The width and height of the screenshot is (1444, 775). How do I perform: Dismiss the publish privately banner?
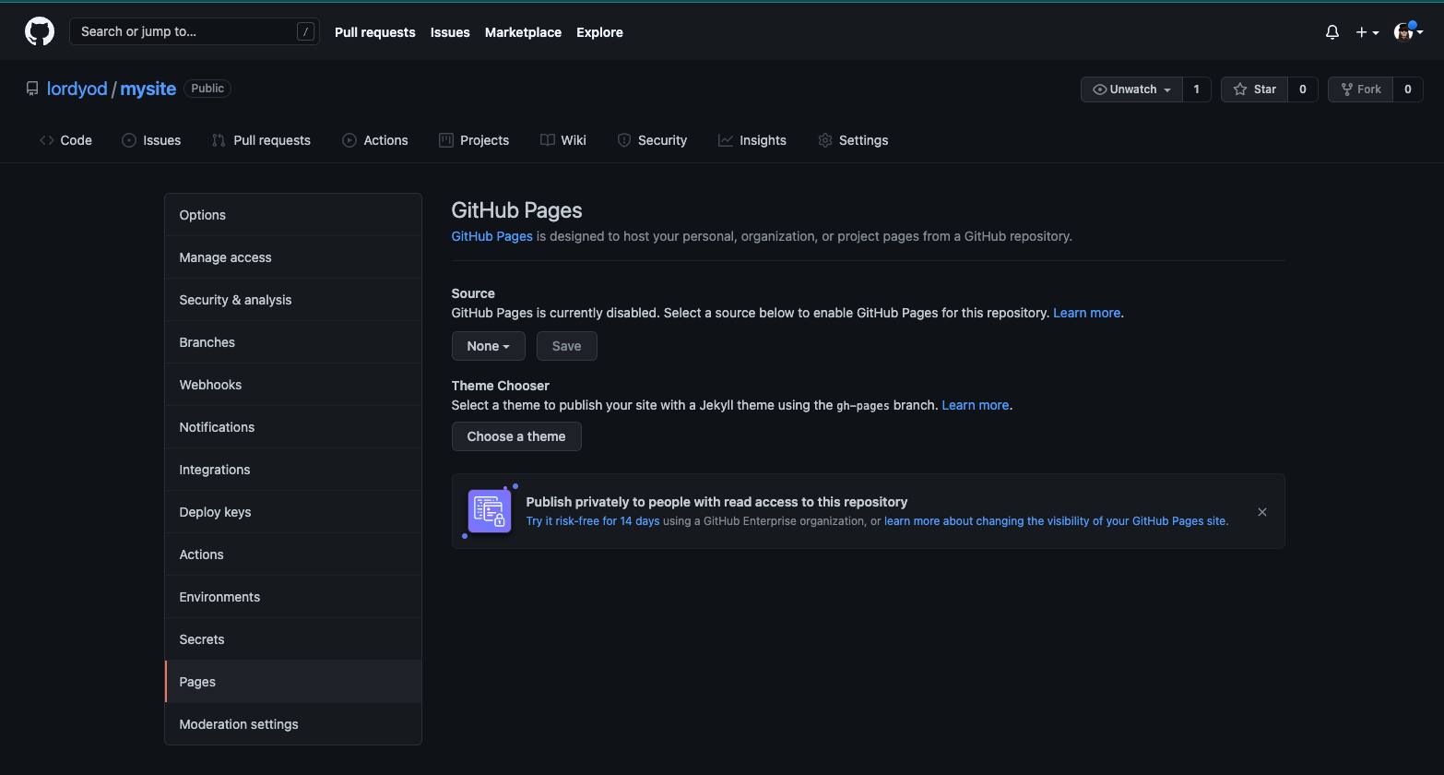1261,511
